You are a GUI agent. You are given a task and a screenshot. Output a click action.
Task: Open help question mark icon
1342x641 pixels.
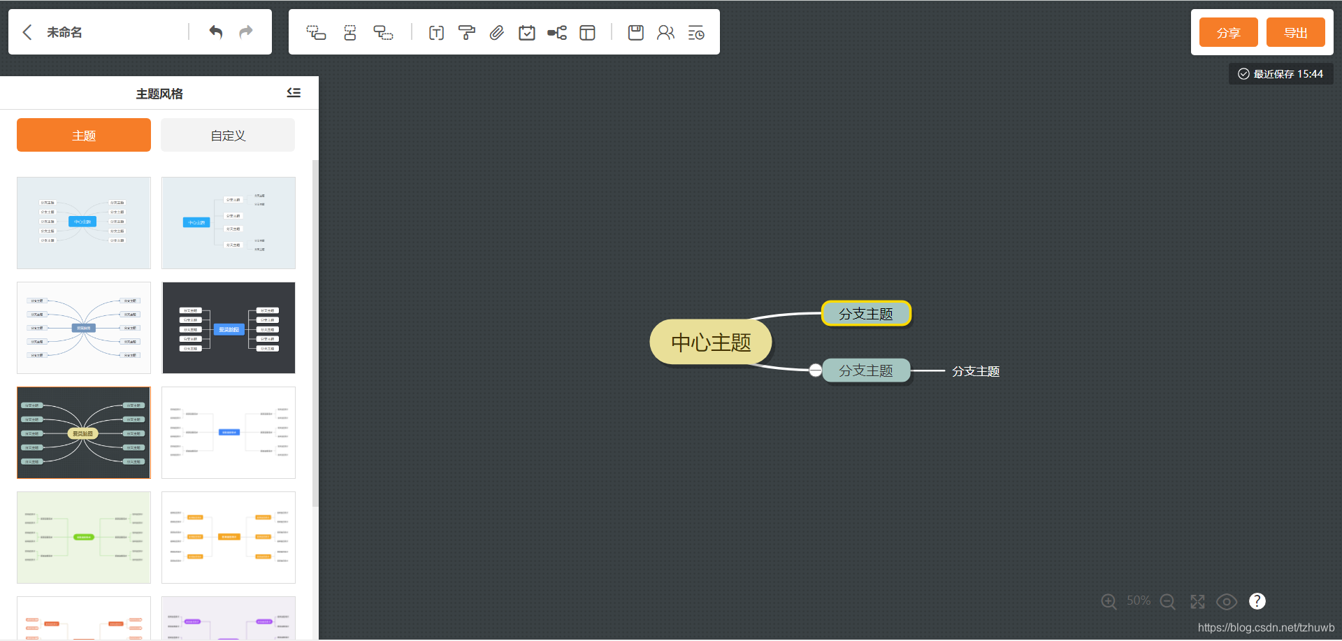[1257, 601]
